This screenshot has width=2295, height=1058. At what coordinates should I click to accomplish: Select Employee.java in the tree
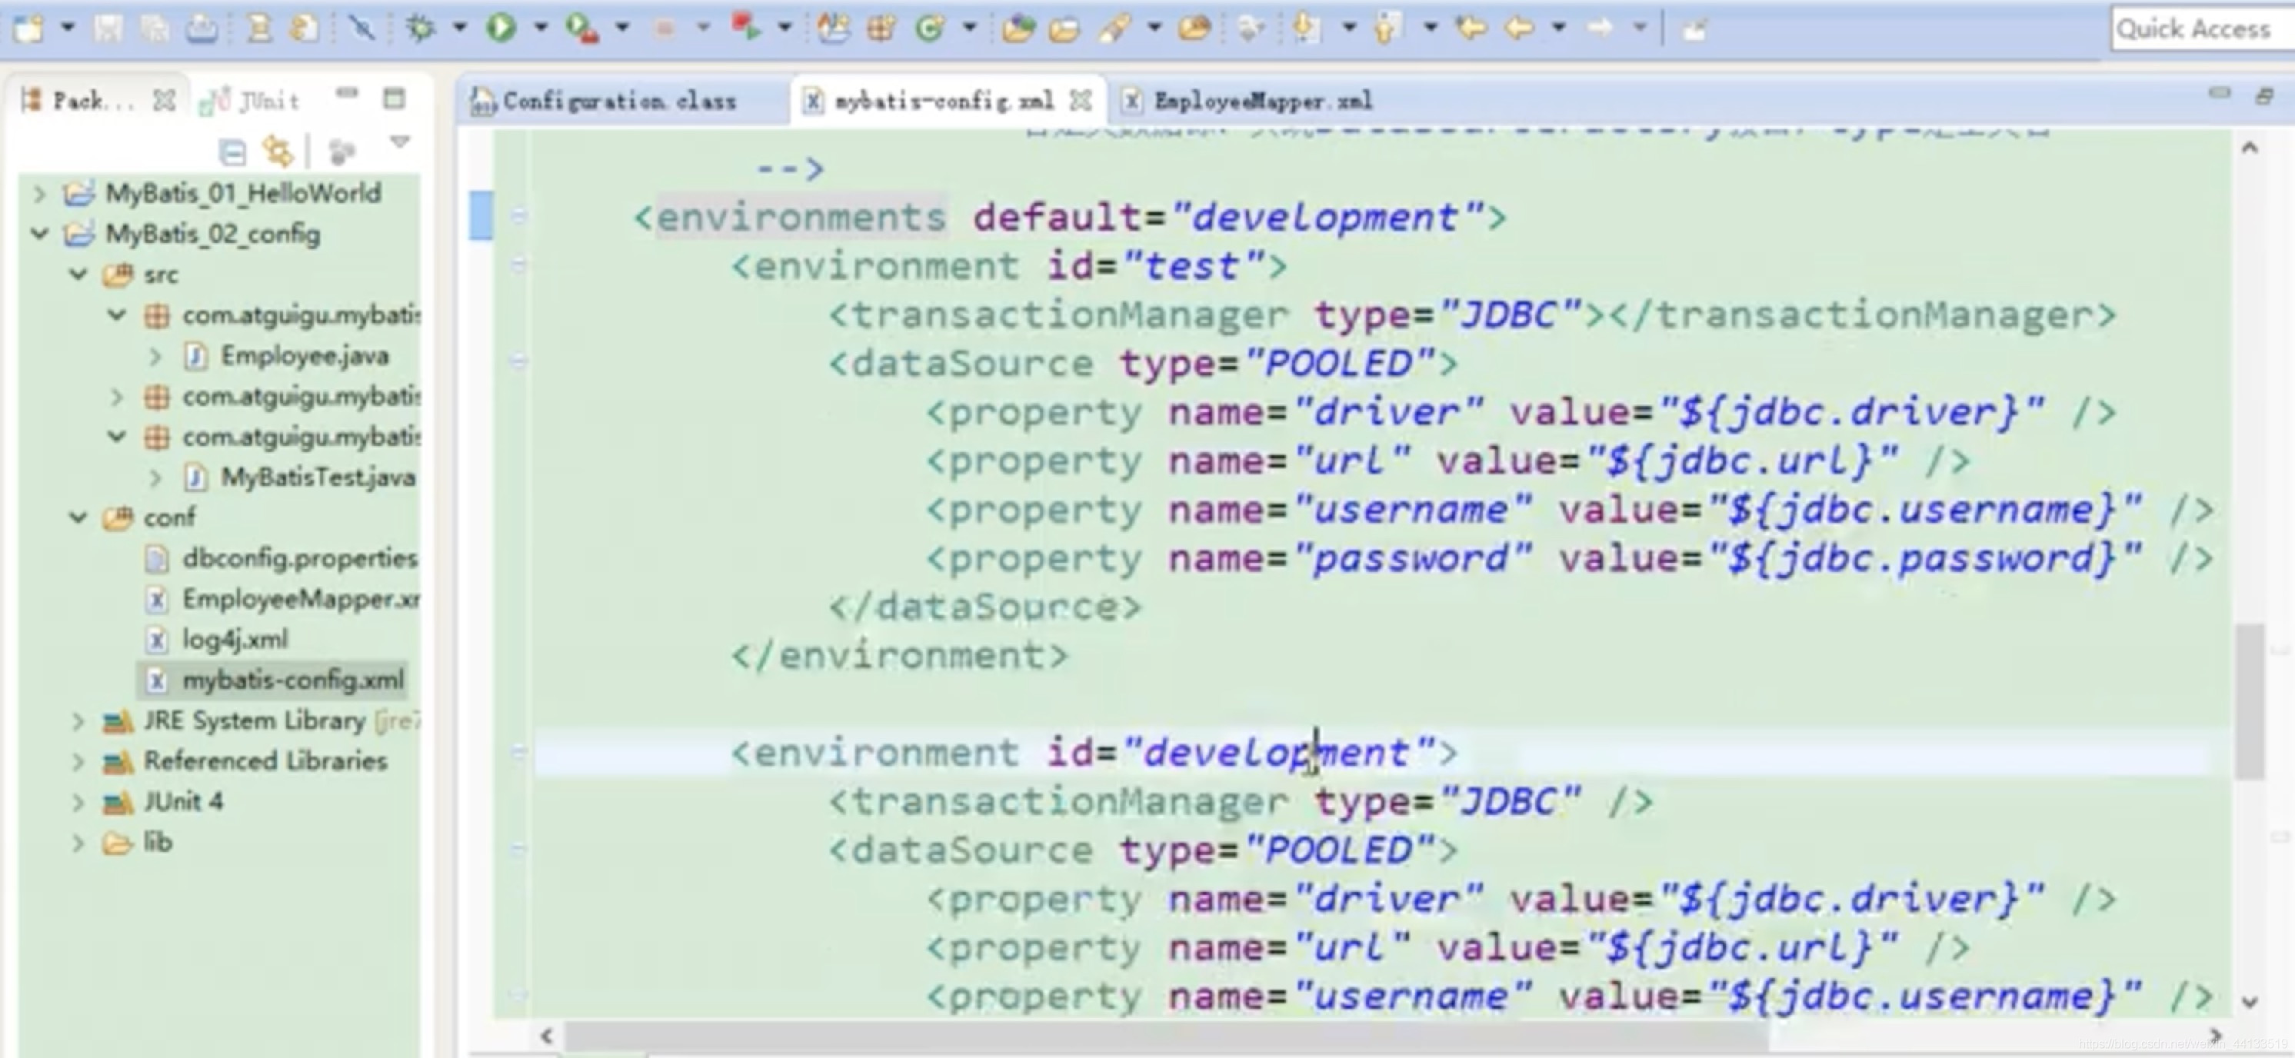tap(305, 356)
